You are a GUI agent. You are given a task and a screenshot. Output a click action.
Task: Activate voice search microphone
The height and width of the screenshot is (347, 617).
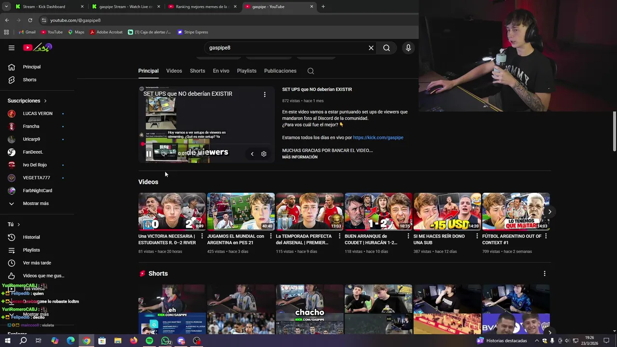(408, 48)
